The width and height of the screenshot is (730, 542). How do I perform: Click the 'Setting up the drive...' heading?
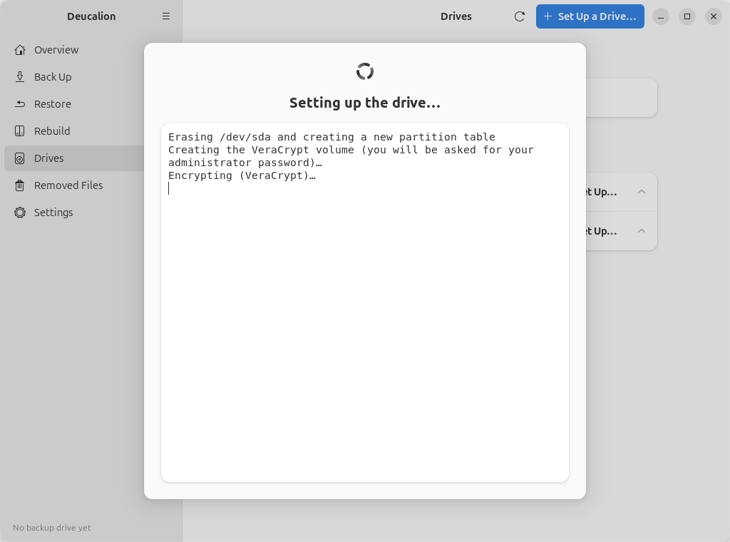pos(364,103)
